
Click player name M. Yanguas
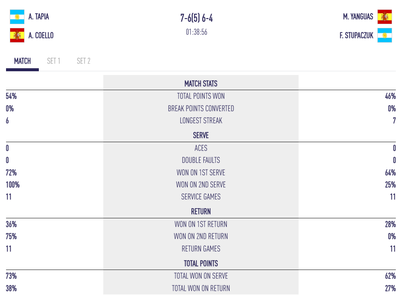[x=358, y=17]
